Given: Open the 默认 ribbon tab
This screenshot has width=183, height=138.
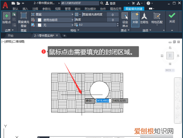Looking at the screenshot, I should point(15,9).
